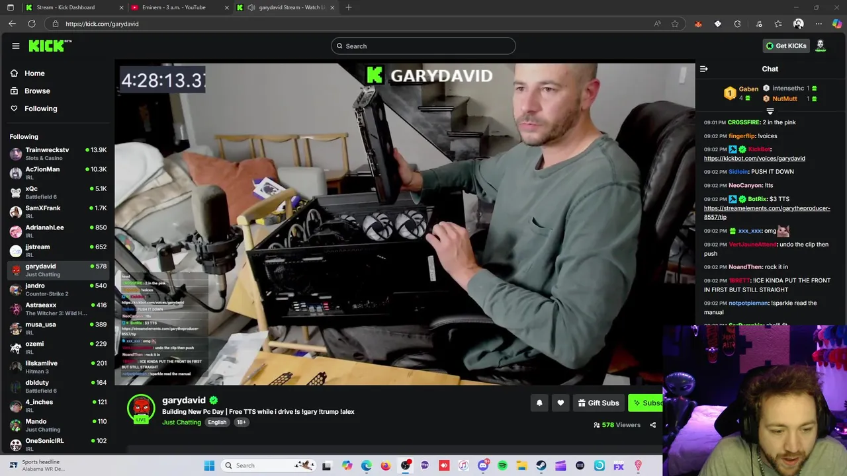Open Following in Kick sidebar
The image size is (847, 476).
pyautogui.click(x=40, y=108)
